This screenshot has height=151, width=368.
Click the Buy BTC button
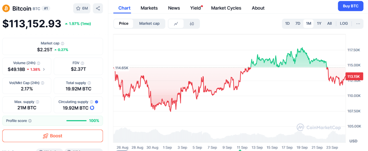pyautogui.click(x=351, y=6)
